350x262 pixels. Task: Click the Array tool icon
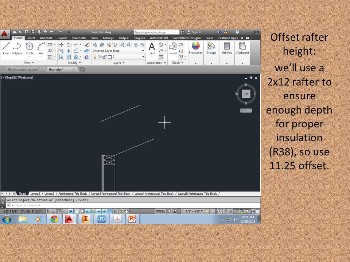tap(76, 57)
